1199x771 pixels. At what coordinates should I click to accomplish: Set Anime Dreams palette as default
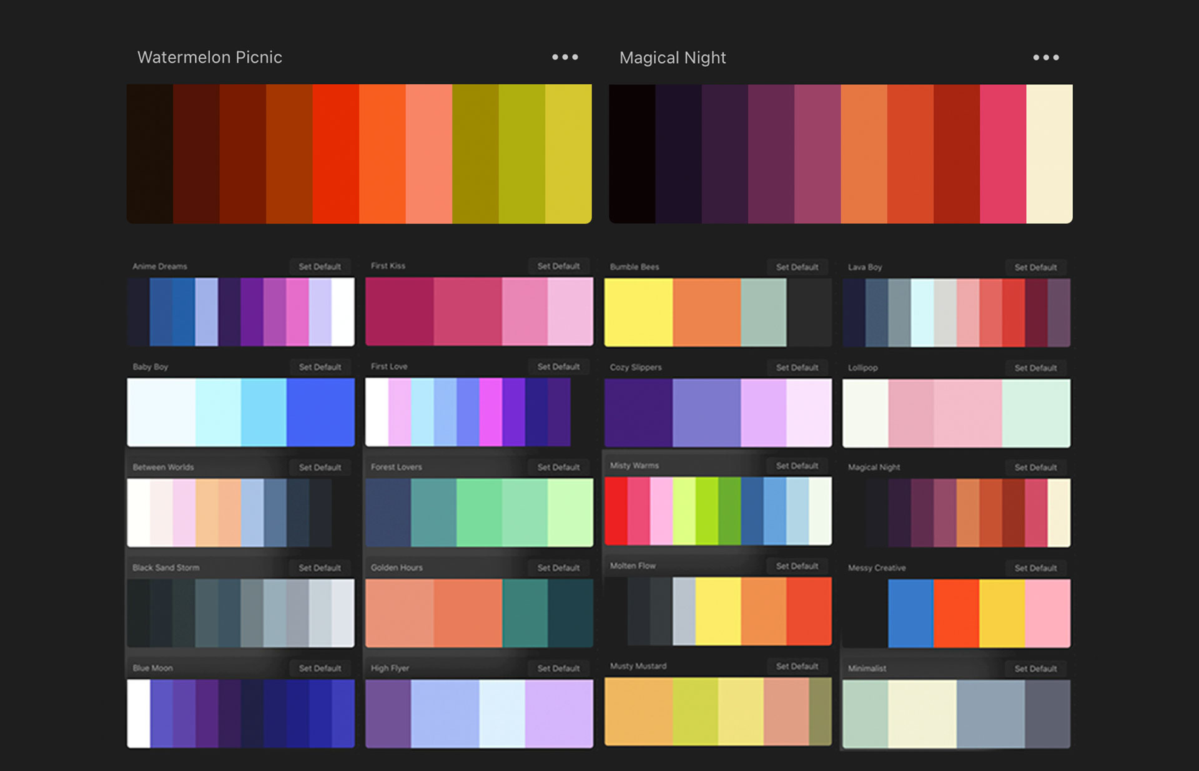320,267
